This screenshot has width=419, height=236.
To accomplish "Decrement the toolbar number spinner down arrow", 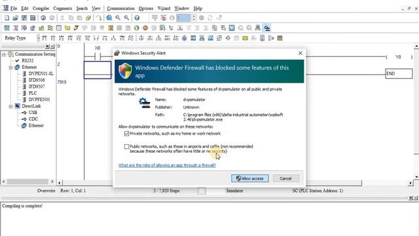I will tap(194, 20).
